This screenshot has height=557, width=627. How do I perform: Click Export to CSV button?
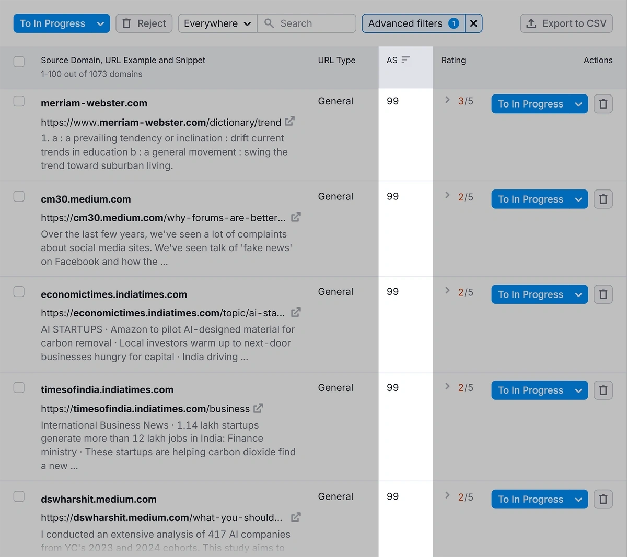[566, 23]
